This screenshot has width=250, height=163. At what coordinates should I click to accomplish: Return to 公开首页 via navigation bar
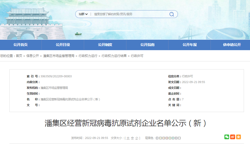[x=21, y=45]
